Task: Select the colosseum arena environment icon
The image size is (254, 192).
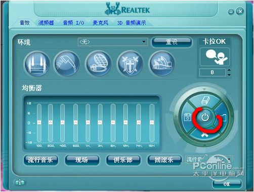Action: tap(99, 63)
